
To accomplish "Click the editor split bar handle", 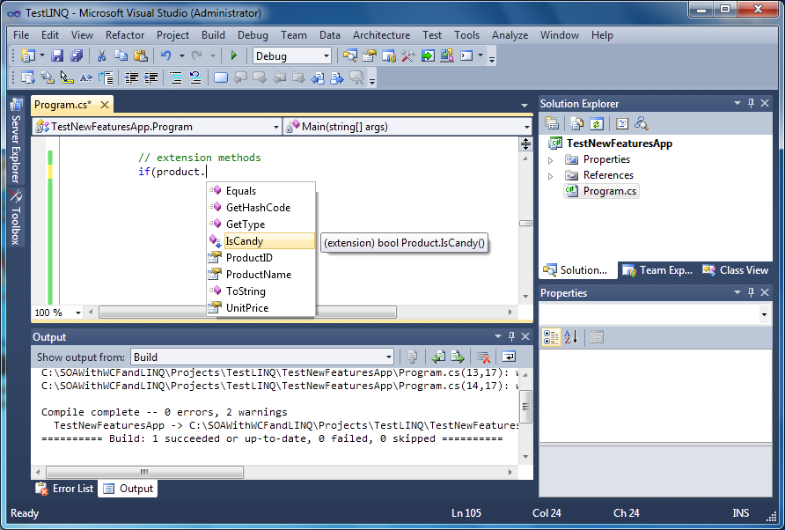I will coord(525,144).
